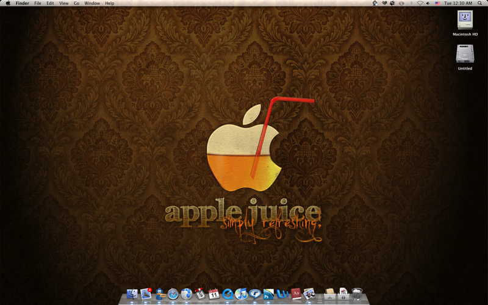Viewport: 488px width, 305px height.
Task: Launch QuickTime Player from Dock
Action: [x=228, y=294]
